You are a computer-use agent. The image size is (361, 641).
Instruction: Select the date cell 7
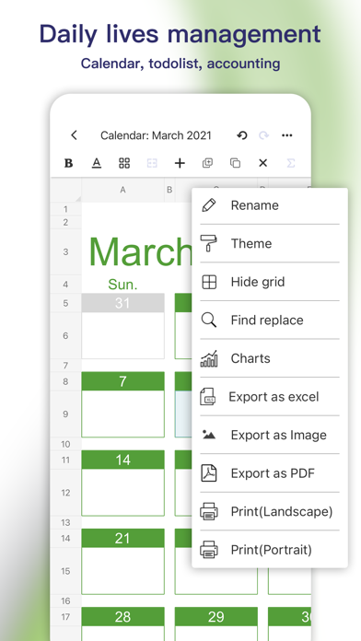122,381
